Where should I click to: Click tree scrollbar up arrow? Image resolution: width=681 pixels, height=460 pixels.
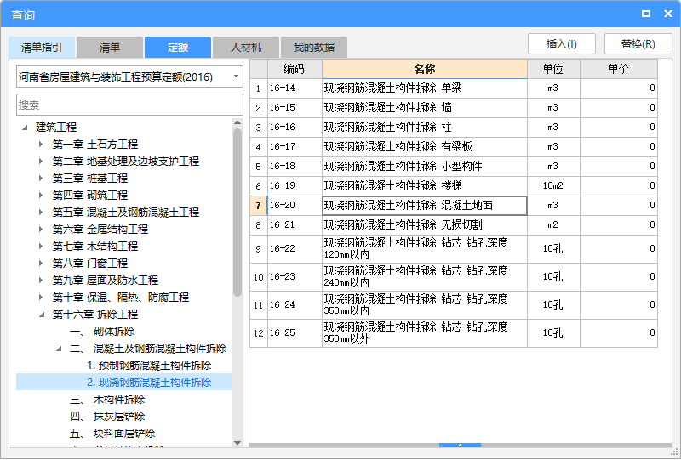click(237, 122)
